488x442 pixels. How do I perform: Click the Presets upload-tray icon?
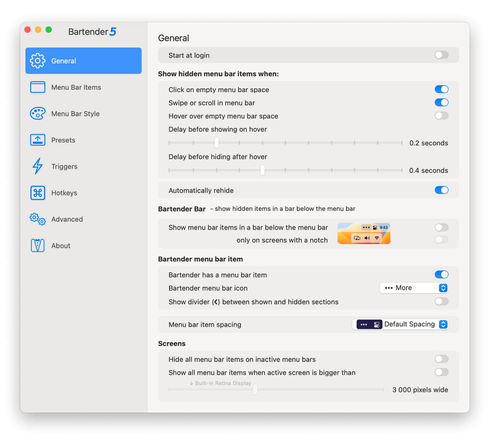pos(38,140)
